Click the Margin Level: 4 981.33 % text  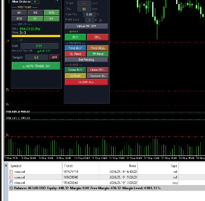coord(141,188)
